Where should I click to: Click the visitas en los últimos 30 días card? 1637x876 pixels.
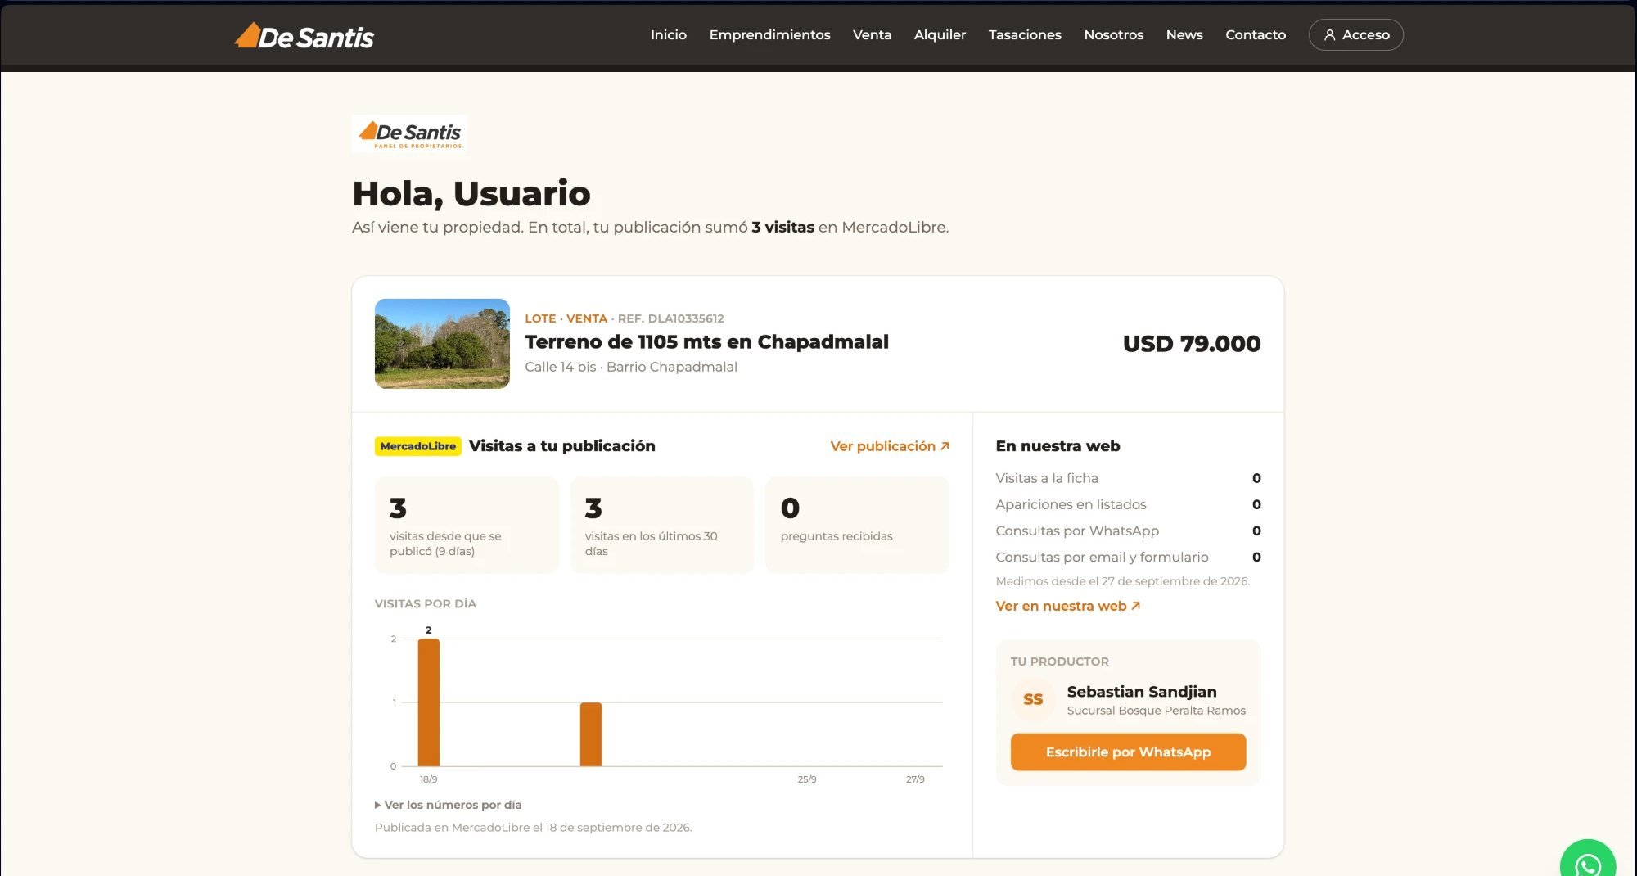(661, 525)
